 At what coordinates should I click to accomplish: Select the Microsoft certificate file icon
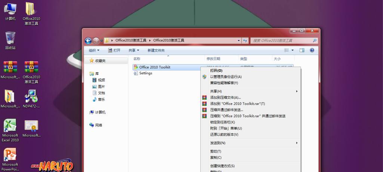(31, 129)
